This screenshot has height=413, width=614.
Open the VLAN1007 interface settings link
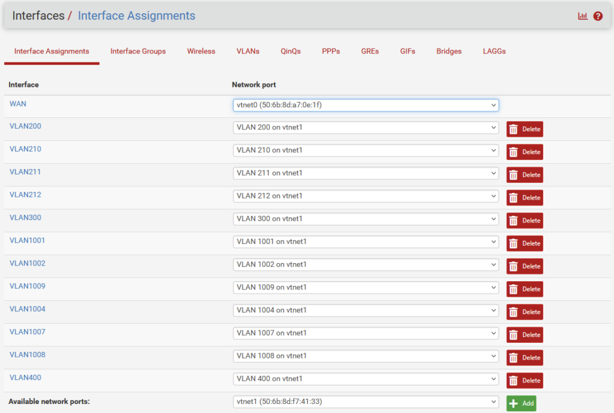[28, 332]
